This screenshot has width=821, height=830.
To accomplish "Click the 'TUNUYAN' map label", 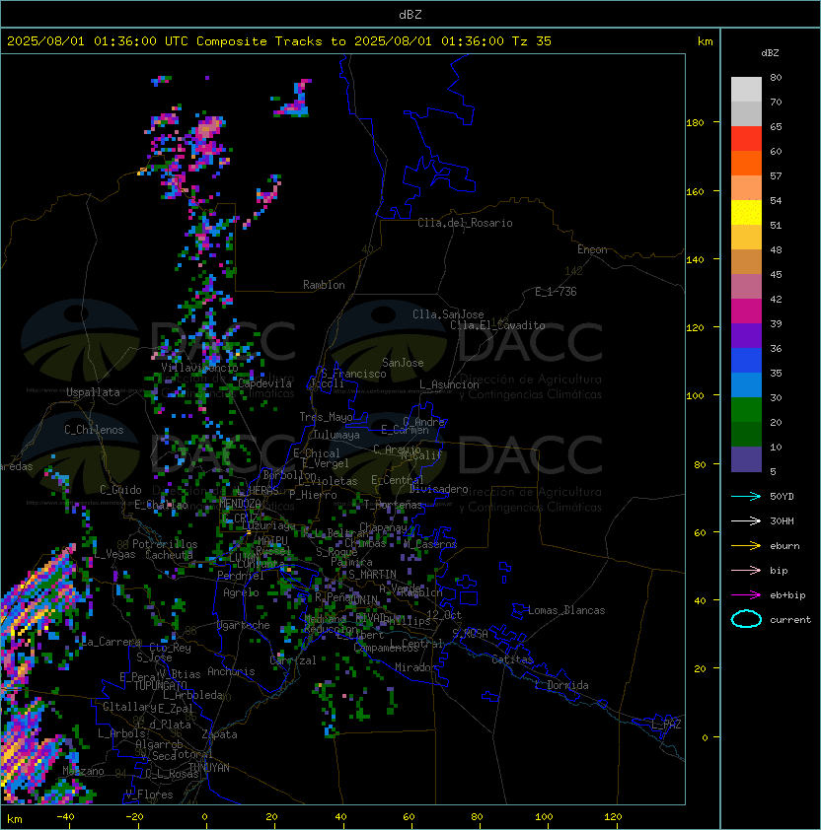I will click(209, 768).
